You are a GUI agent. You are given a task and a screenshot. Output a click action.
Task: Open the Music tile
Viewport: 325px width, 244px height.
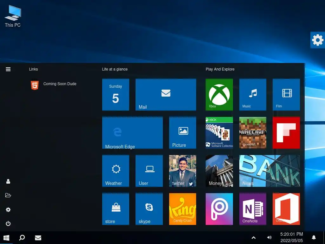253,95
